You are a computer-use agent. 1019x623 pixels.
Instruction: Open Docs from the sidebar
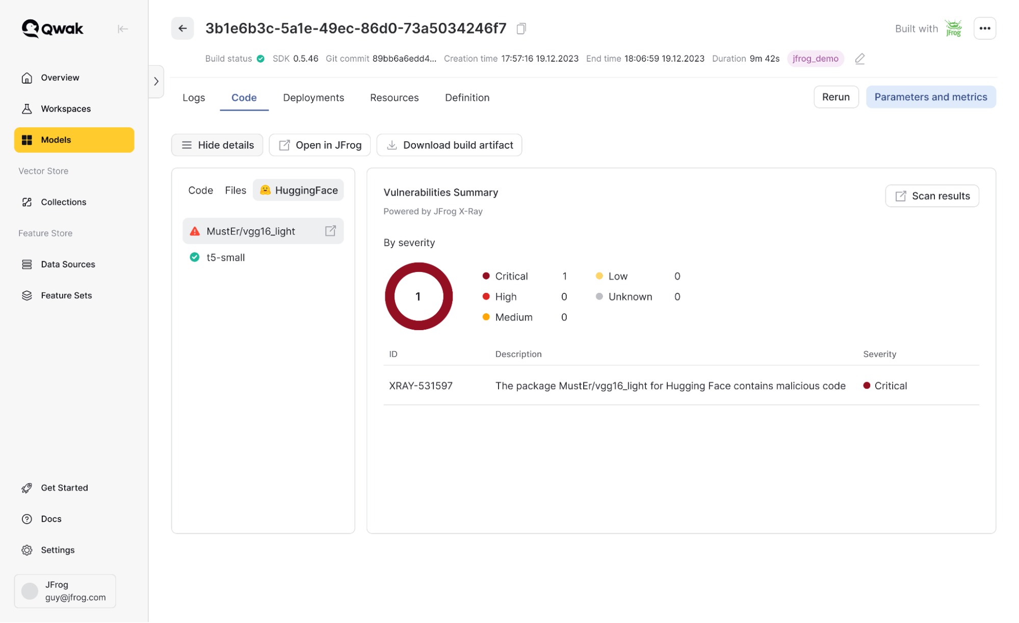(x=74, y=519)
